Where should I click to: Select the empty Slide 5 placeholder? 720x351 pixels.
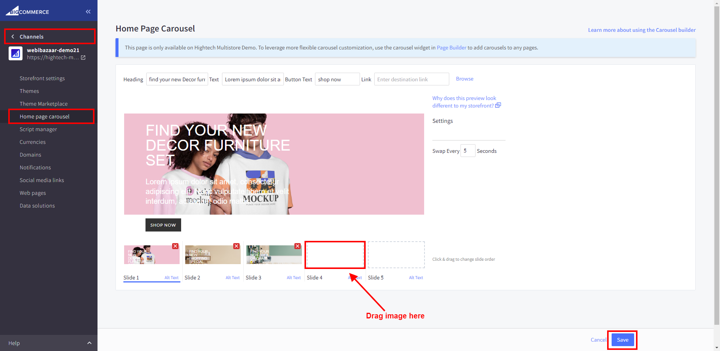[396, 255]
